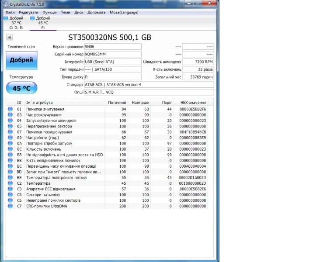Click status circle for disk F:
320x262 pixels.
32,18
